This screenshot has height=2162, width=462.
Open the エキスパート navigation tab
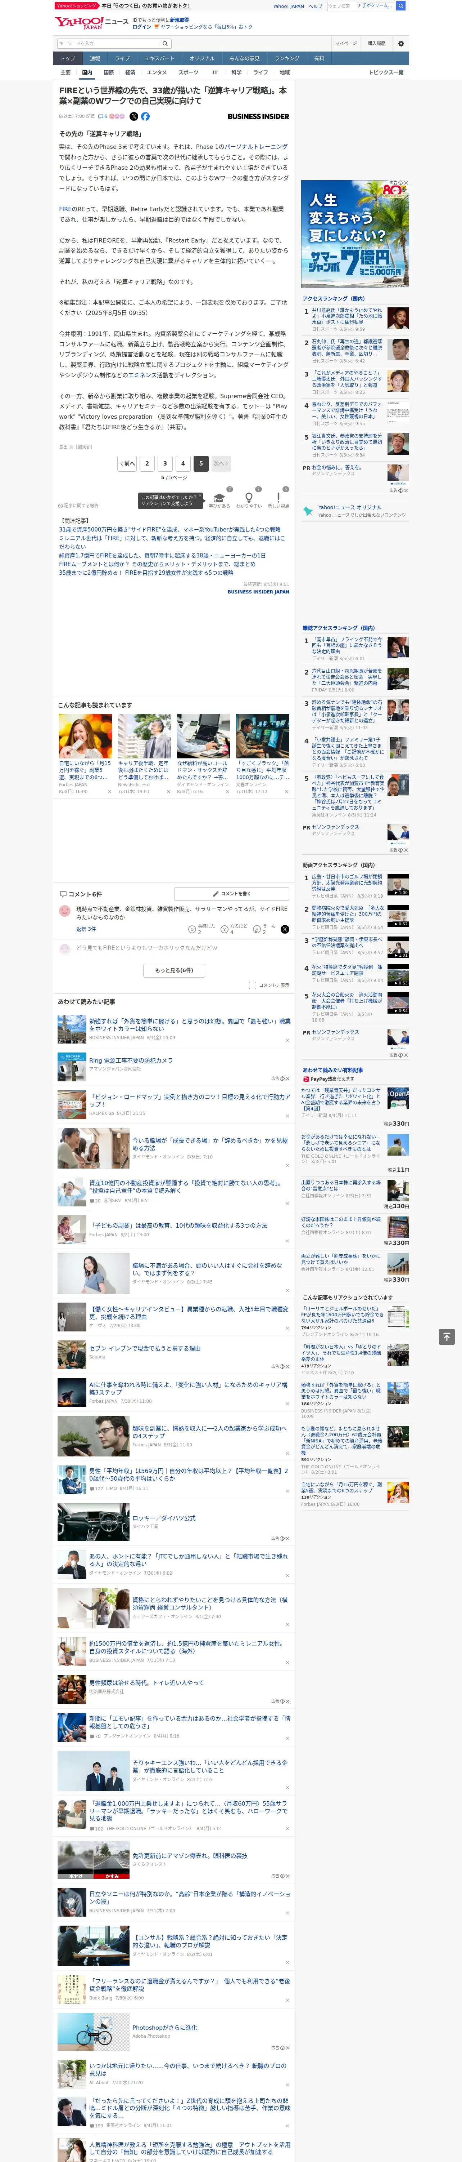pos(159,59)
